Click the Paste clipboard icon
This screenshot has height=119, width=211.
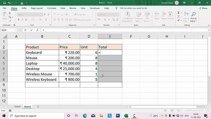[x=5, y=15]
